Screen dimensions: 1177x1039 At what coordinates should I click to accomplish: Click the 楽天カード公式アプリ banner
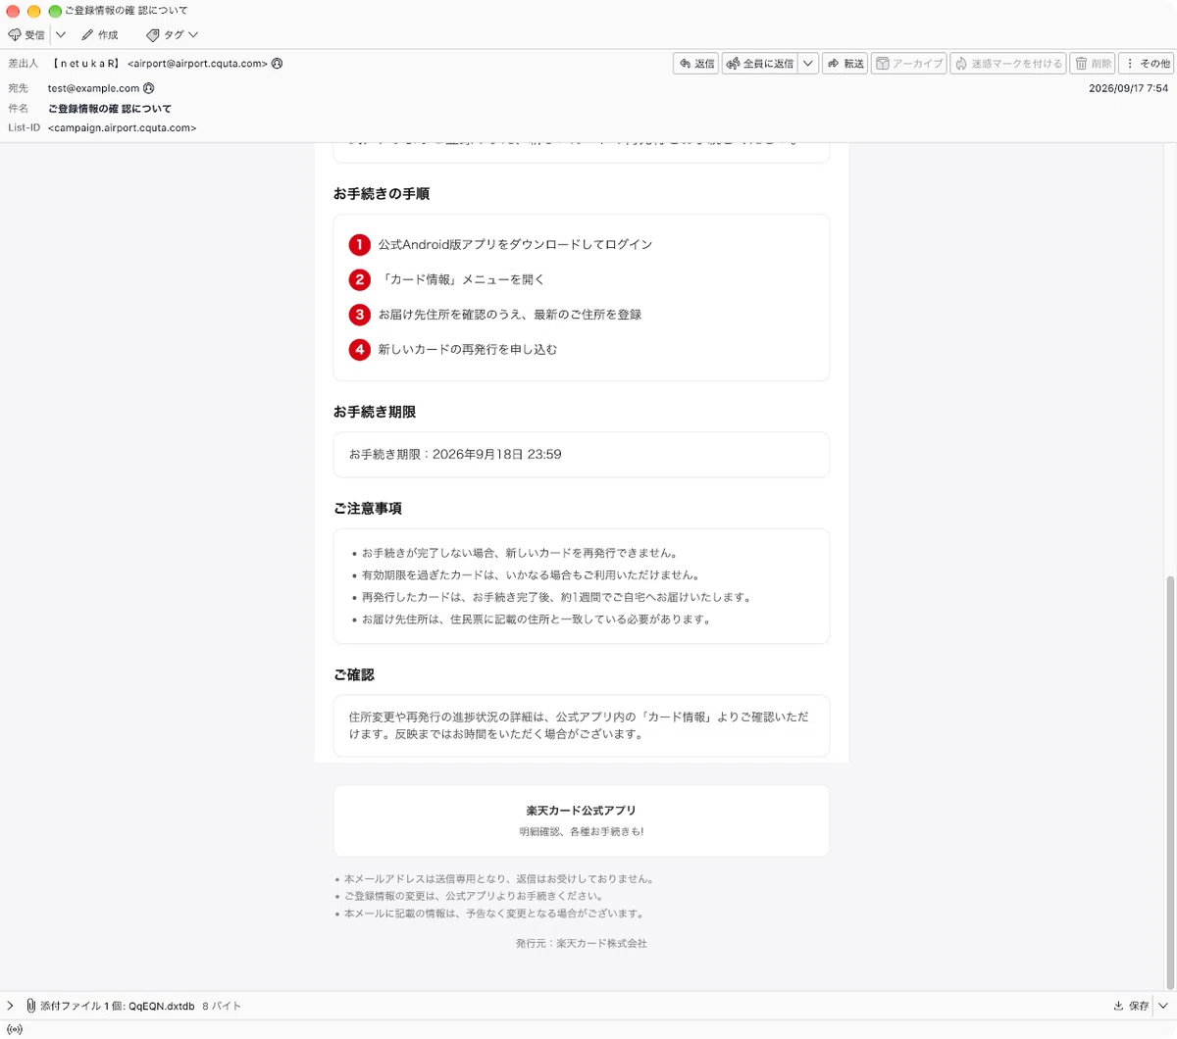582,820
